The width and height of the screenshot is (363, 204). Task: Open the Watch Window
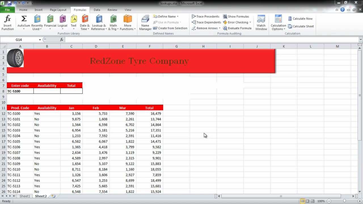coord(261,23)
